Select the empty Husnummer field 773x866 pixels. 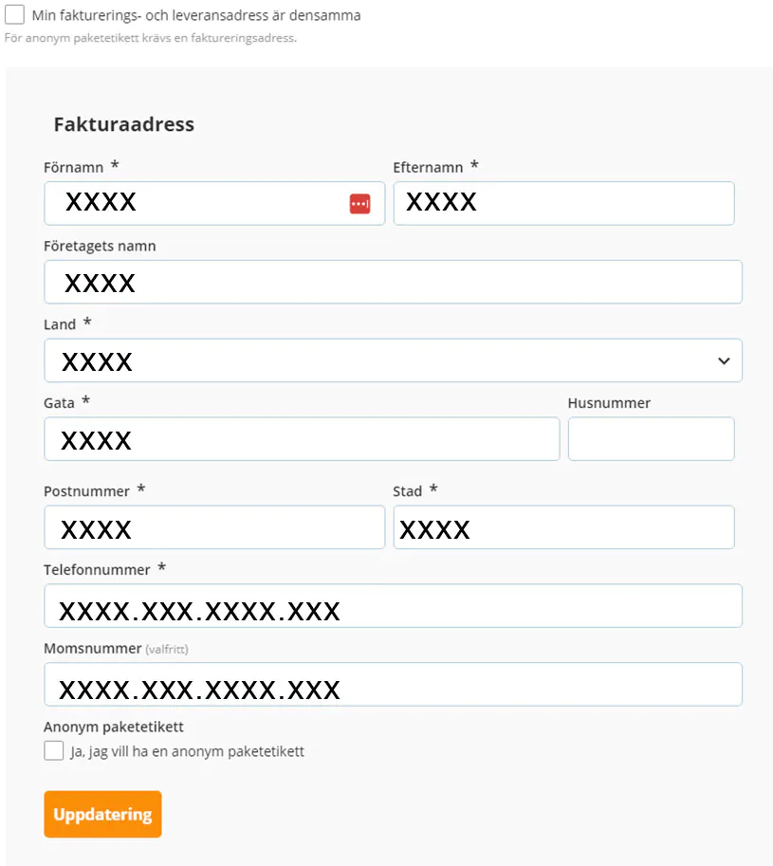(x=652, y=439)
